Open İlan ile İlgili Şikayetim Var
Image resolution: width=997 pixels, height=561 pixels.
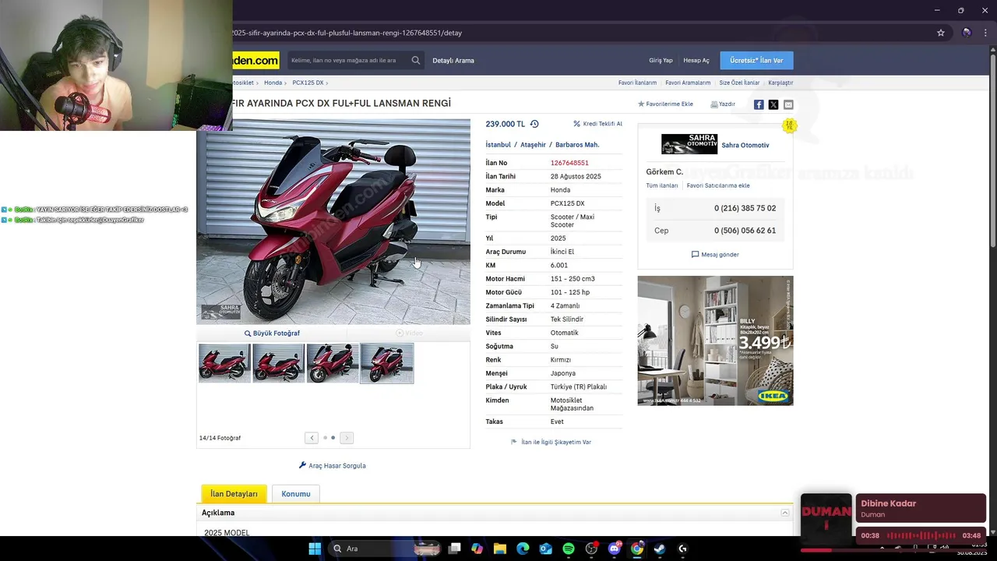click(551, 442)
